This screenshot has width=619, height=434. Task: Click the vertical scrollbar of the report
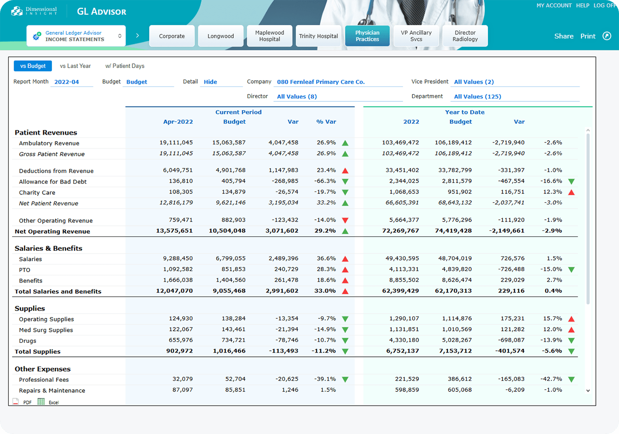(x=588, y=217)
